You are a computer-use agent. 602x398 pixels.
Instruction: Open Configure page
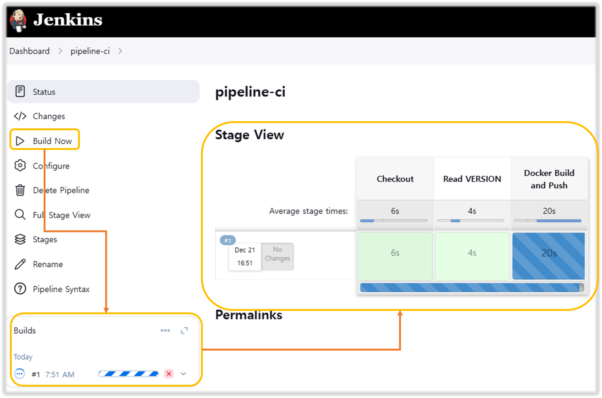tap(51, 166)
